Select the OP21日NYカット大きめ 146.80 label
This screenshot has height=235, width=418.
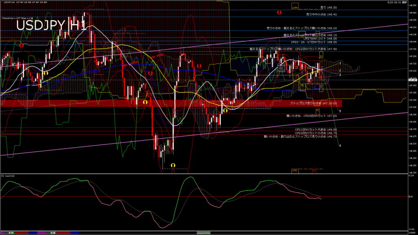(x=316, y=129)
